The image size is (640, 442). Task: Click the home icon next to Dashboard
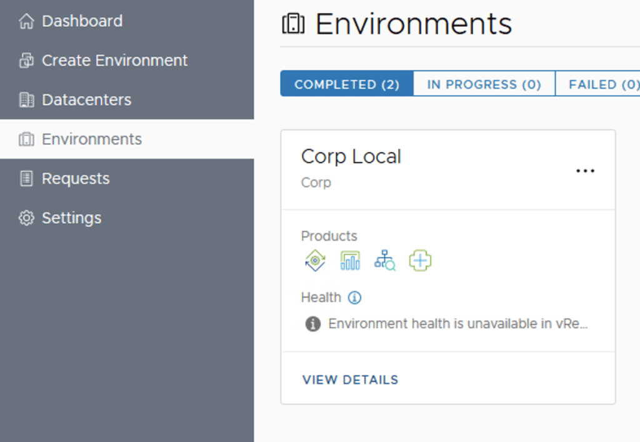click(x=26, y=21)
